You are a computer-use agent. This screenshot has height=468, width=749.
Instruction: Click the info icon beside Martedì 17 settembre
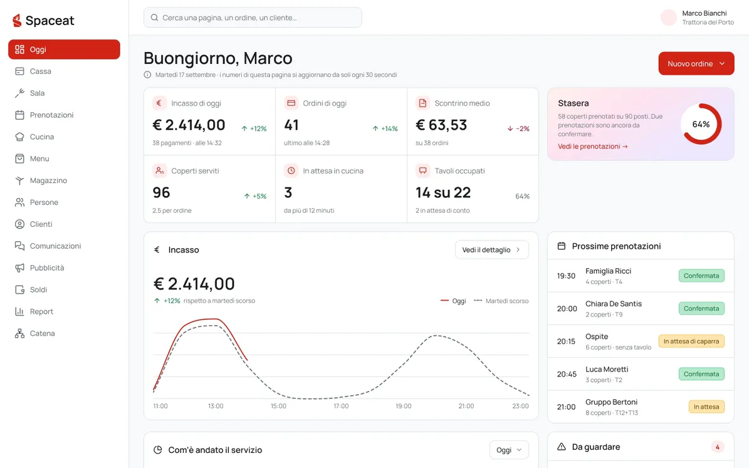147,75
